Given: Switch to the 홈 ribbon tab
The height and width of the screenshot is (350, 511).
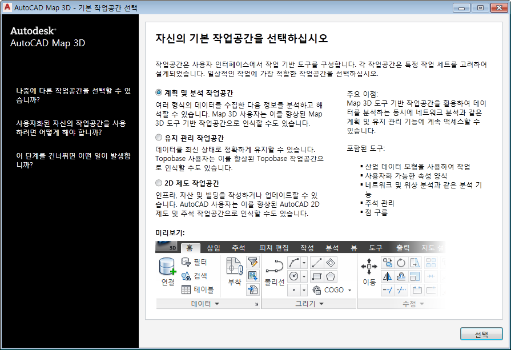Looking at the screenshot, I should pyautogui.click(x=190, y=248).
